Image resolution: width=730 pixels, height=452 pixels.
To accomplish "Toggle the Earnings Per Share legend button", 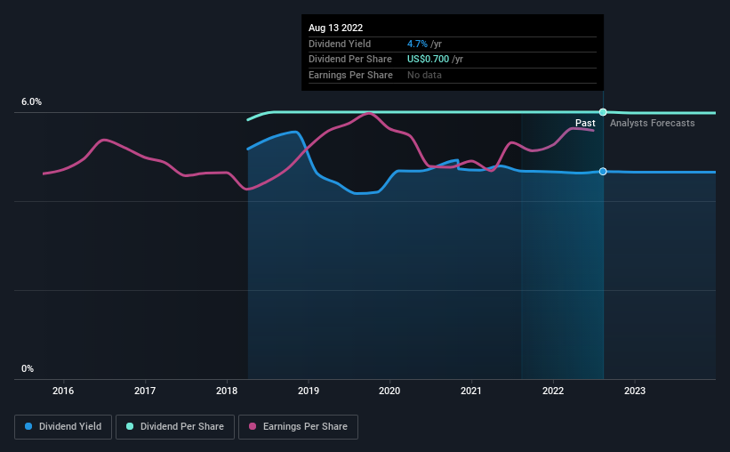I will 298,427.
